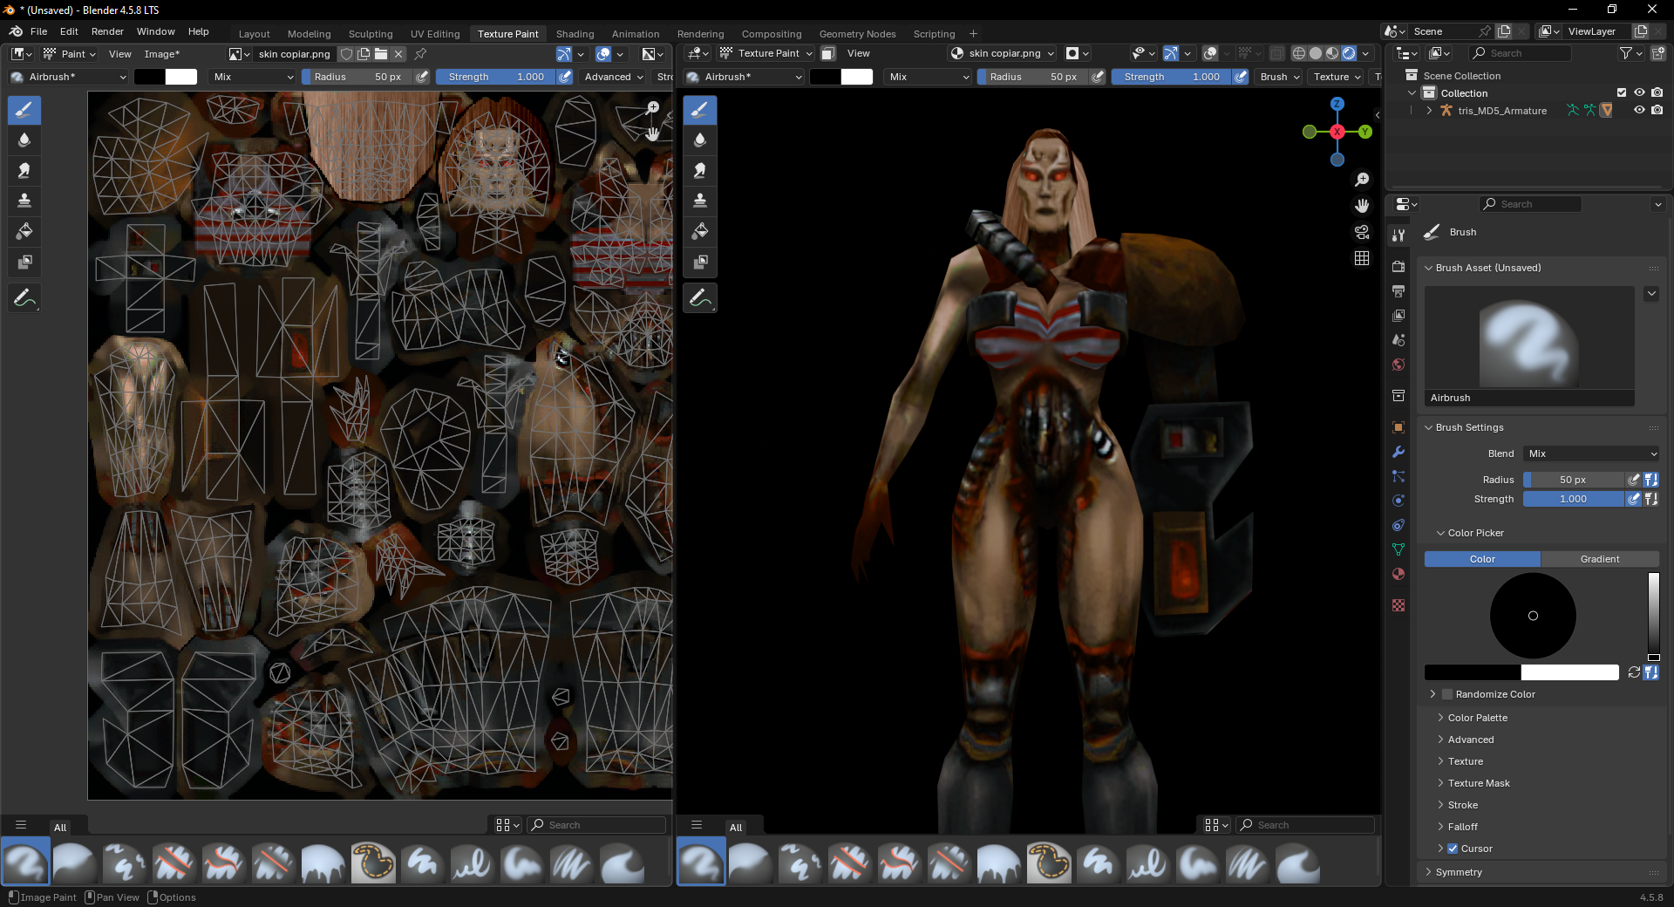The width and height of the screenshot is (1674, 907).
Task: Click the Advanced button in the image editor header
Action: click(613, 77)
